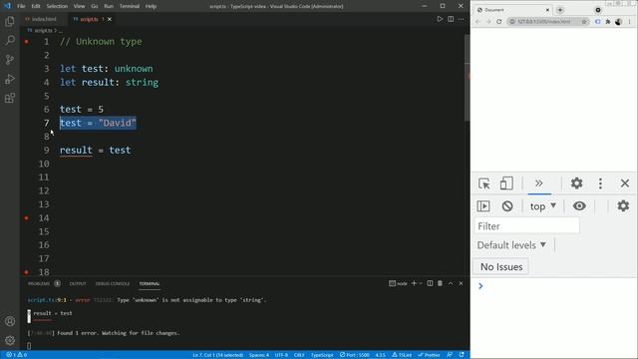Viewport: 638px width, 359px height.
Task: Switch to the script.ts editor tab
Action: pyautogui.click(x=89, y=19)
